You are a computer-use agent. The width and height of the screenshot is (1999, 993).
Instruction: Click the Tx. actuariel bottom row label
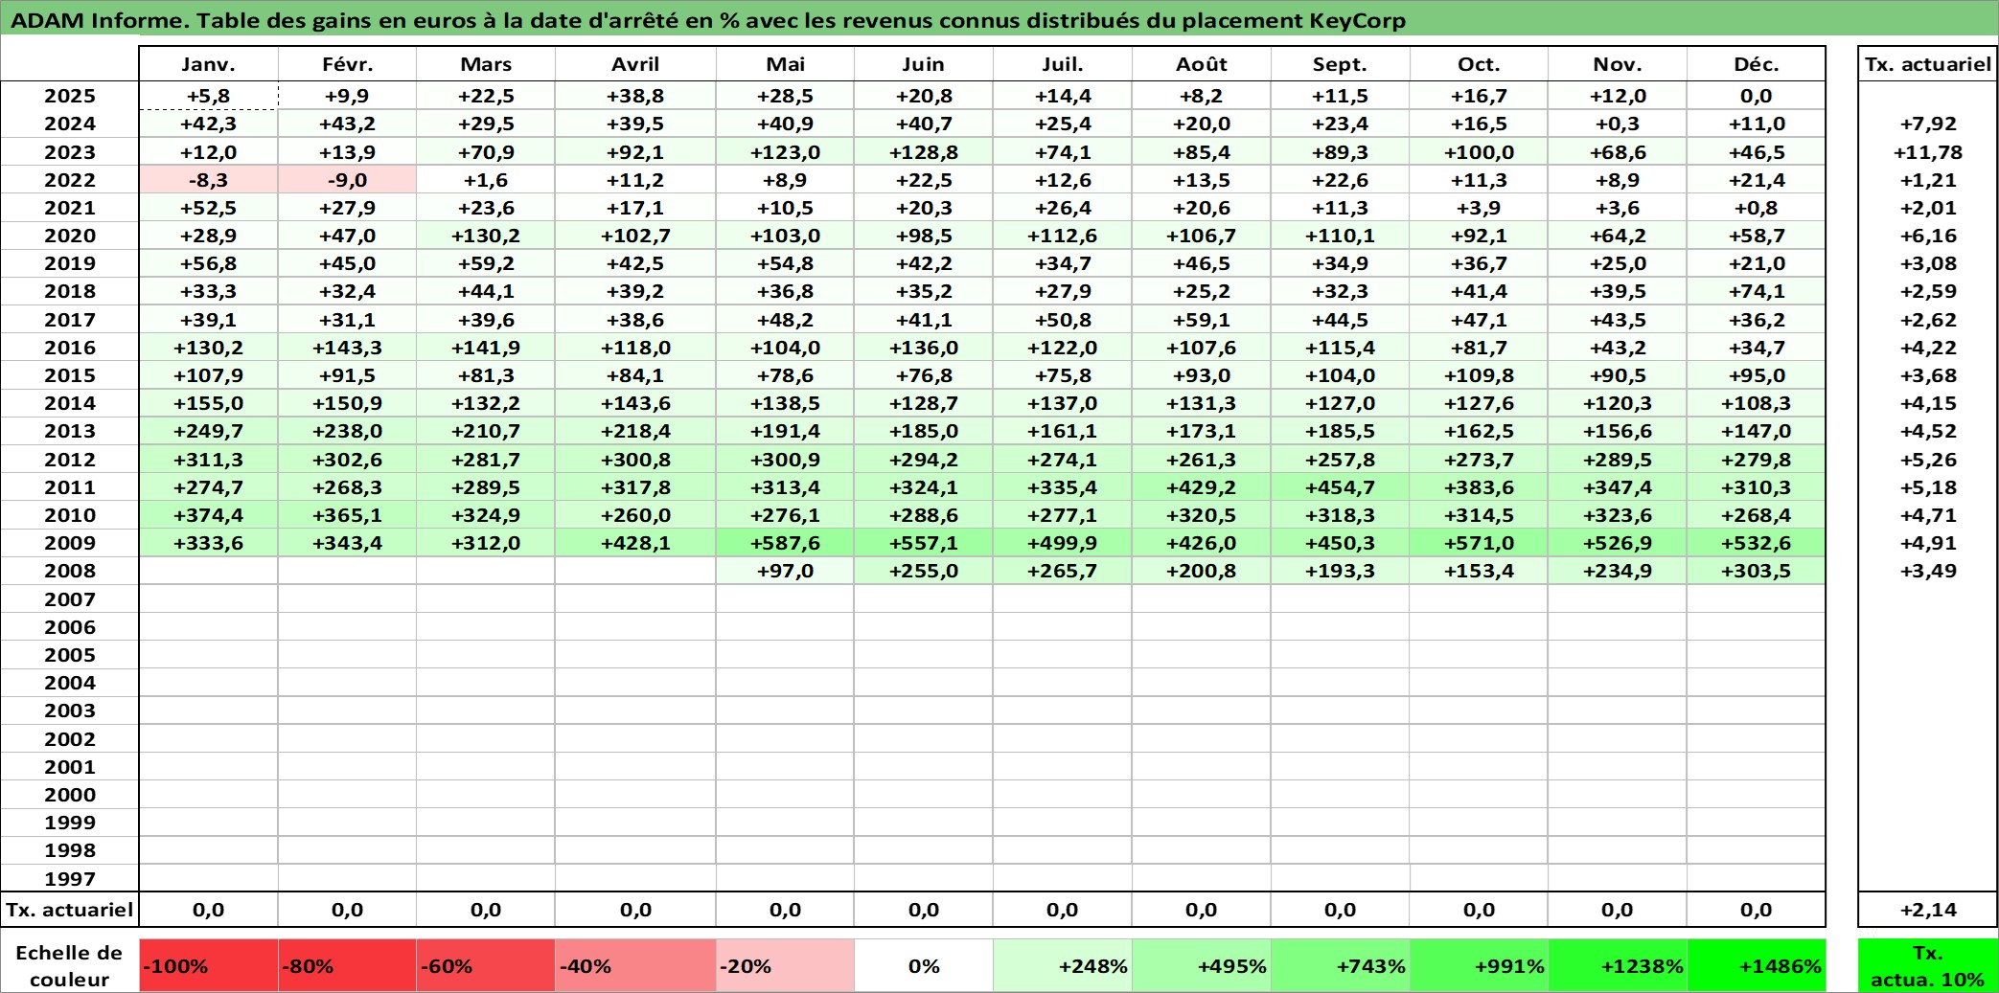(70, 910)
